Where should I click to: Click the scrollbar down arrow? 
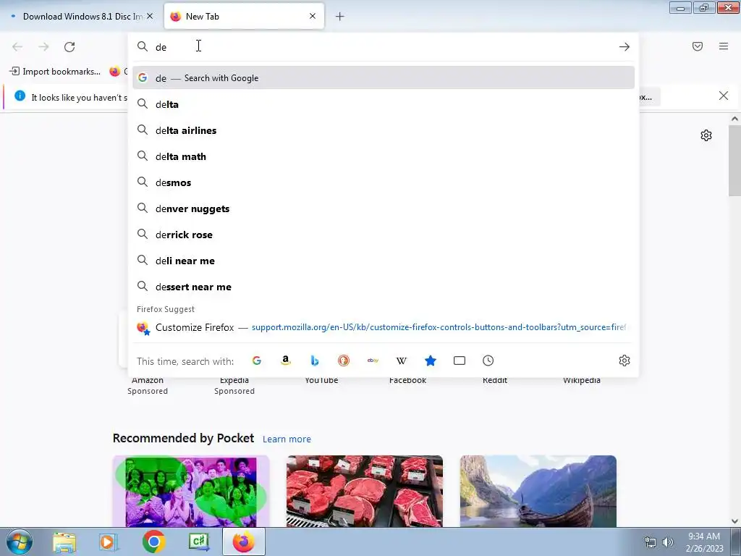point(734,521)
